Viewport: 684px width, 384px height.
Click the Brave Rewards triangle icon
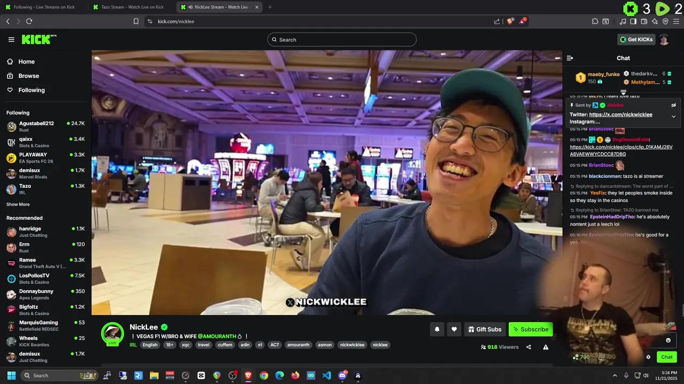tap(523, 21)
